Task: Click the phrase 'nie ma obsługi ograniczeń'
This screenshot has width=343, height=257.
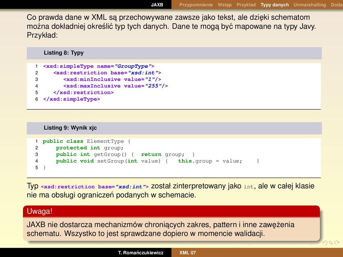Action: pyautogui.click(x=70, y=195)
